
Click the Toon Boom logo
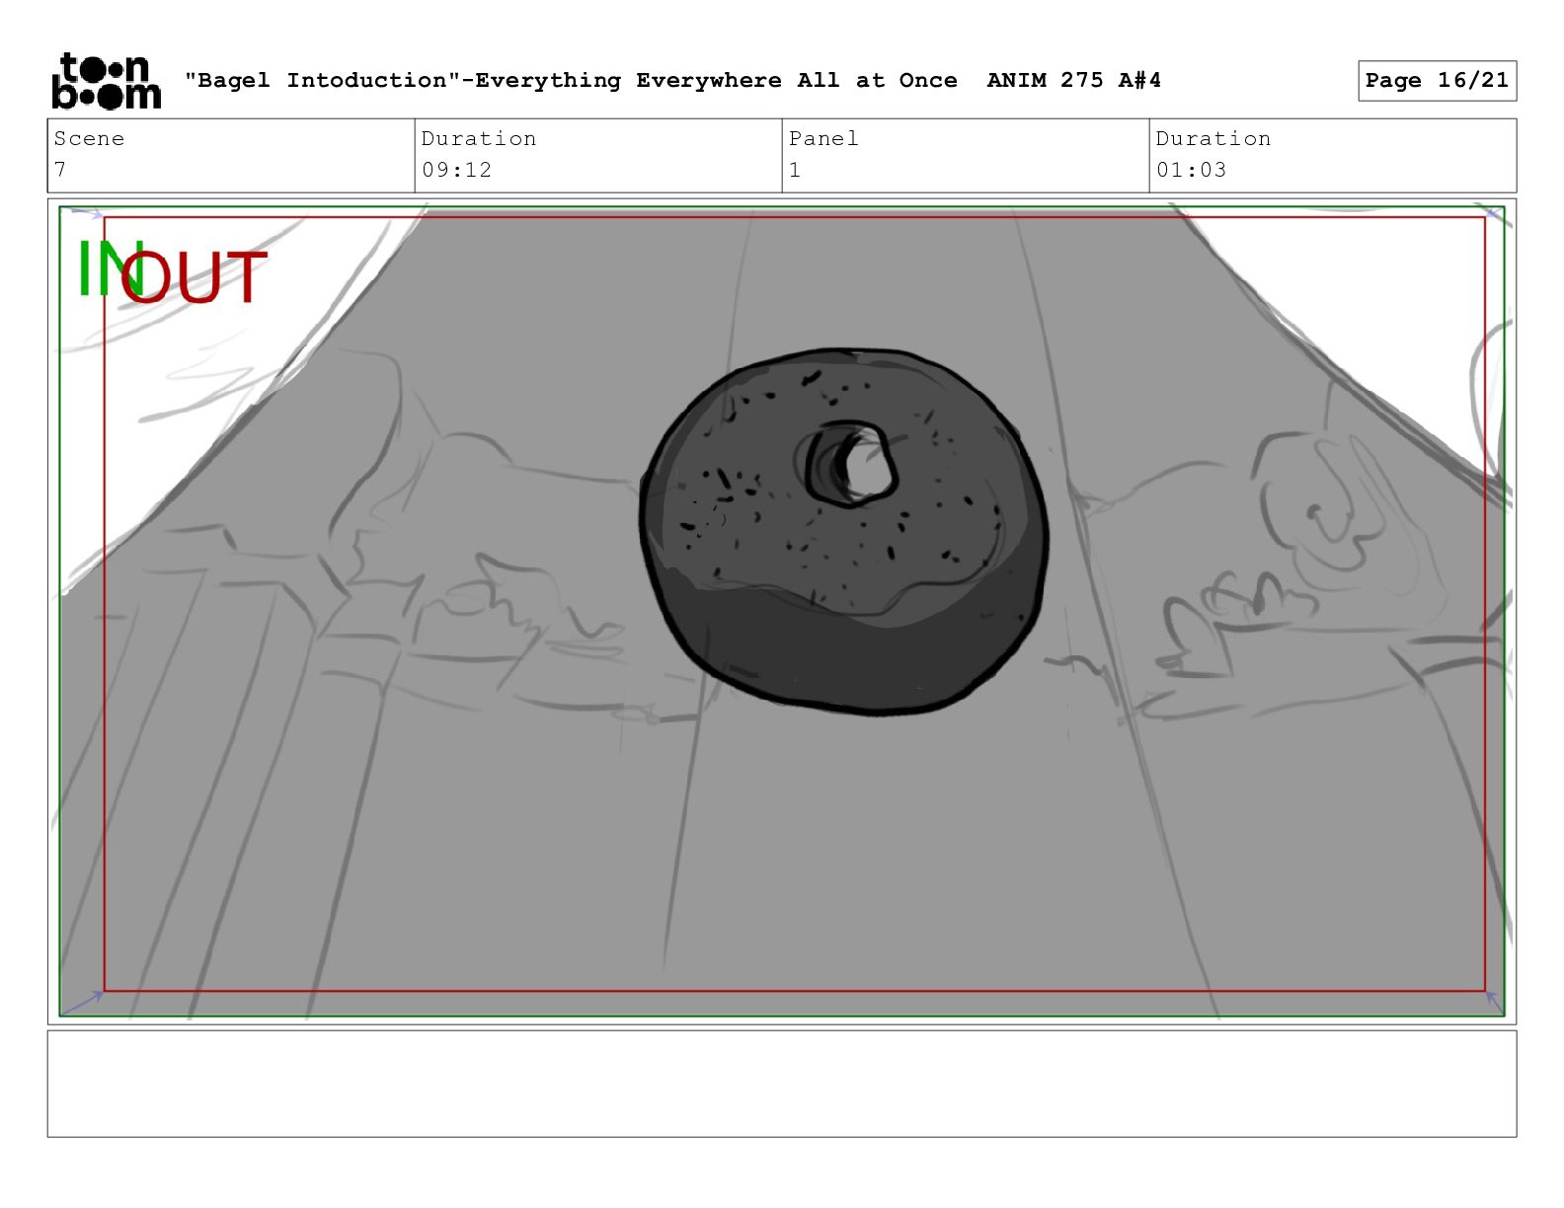pyautogui.click(x=106, y=81)
